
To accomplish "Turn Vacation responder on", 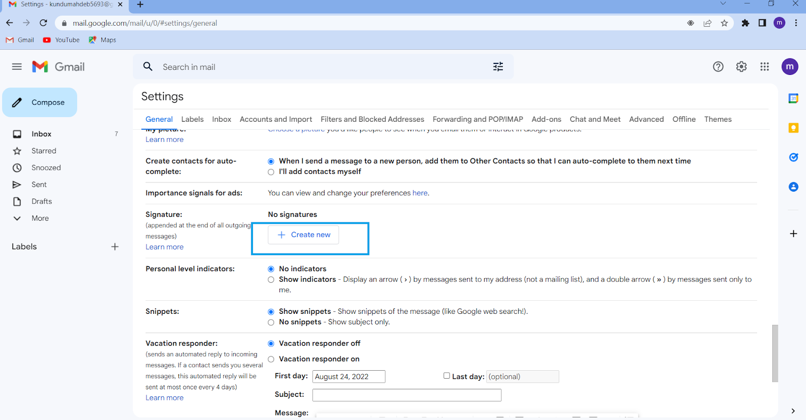I will click(x=271, y=359).
